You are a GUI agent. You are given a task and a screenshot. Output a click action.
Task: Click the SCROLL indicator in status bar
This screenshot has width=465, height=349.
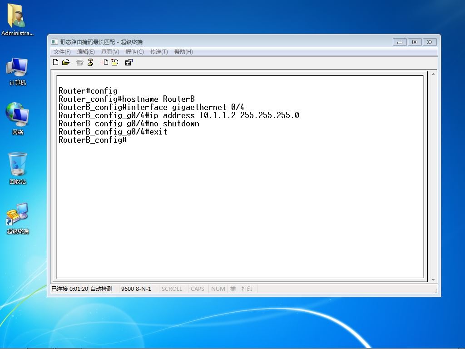[172, 289]
